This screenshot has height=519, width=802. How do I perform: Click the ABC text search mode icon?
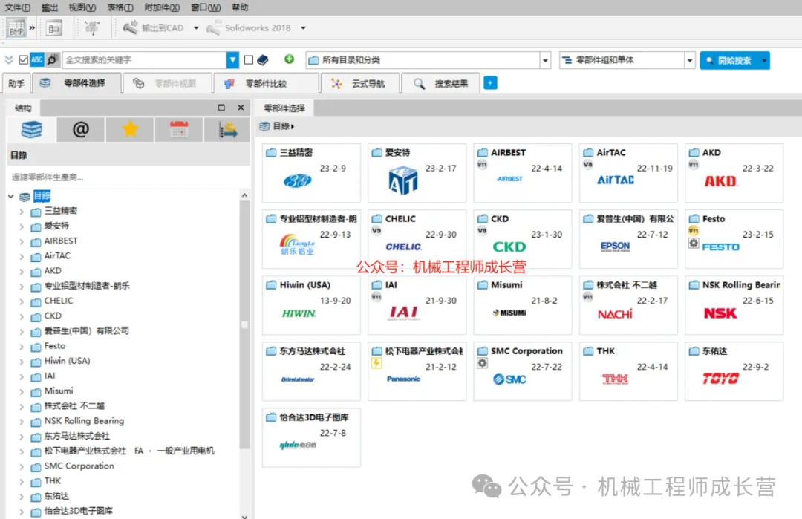click(37, 60)
